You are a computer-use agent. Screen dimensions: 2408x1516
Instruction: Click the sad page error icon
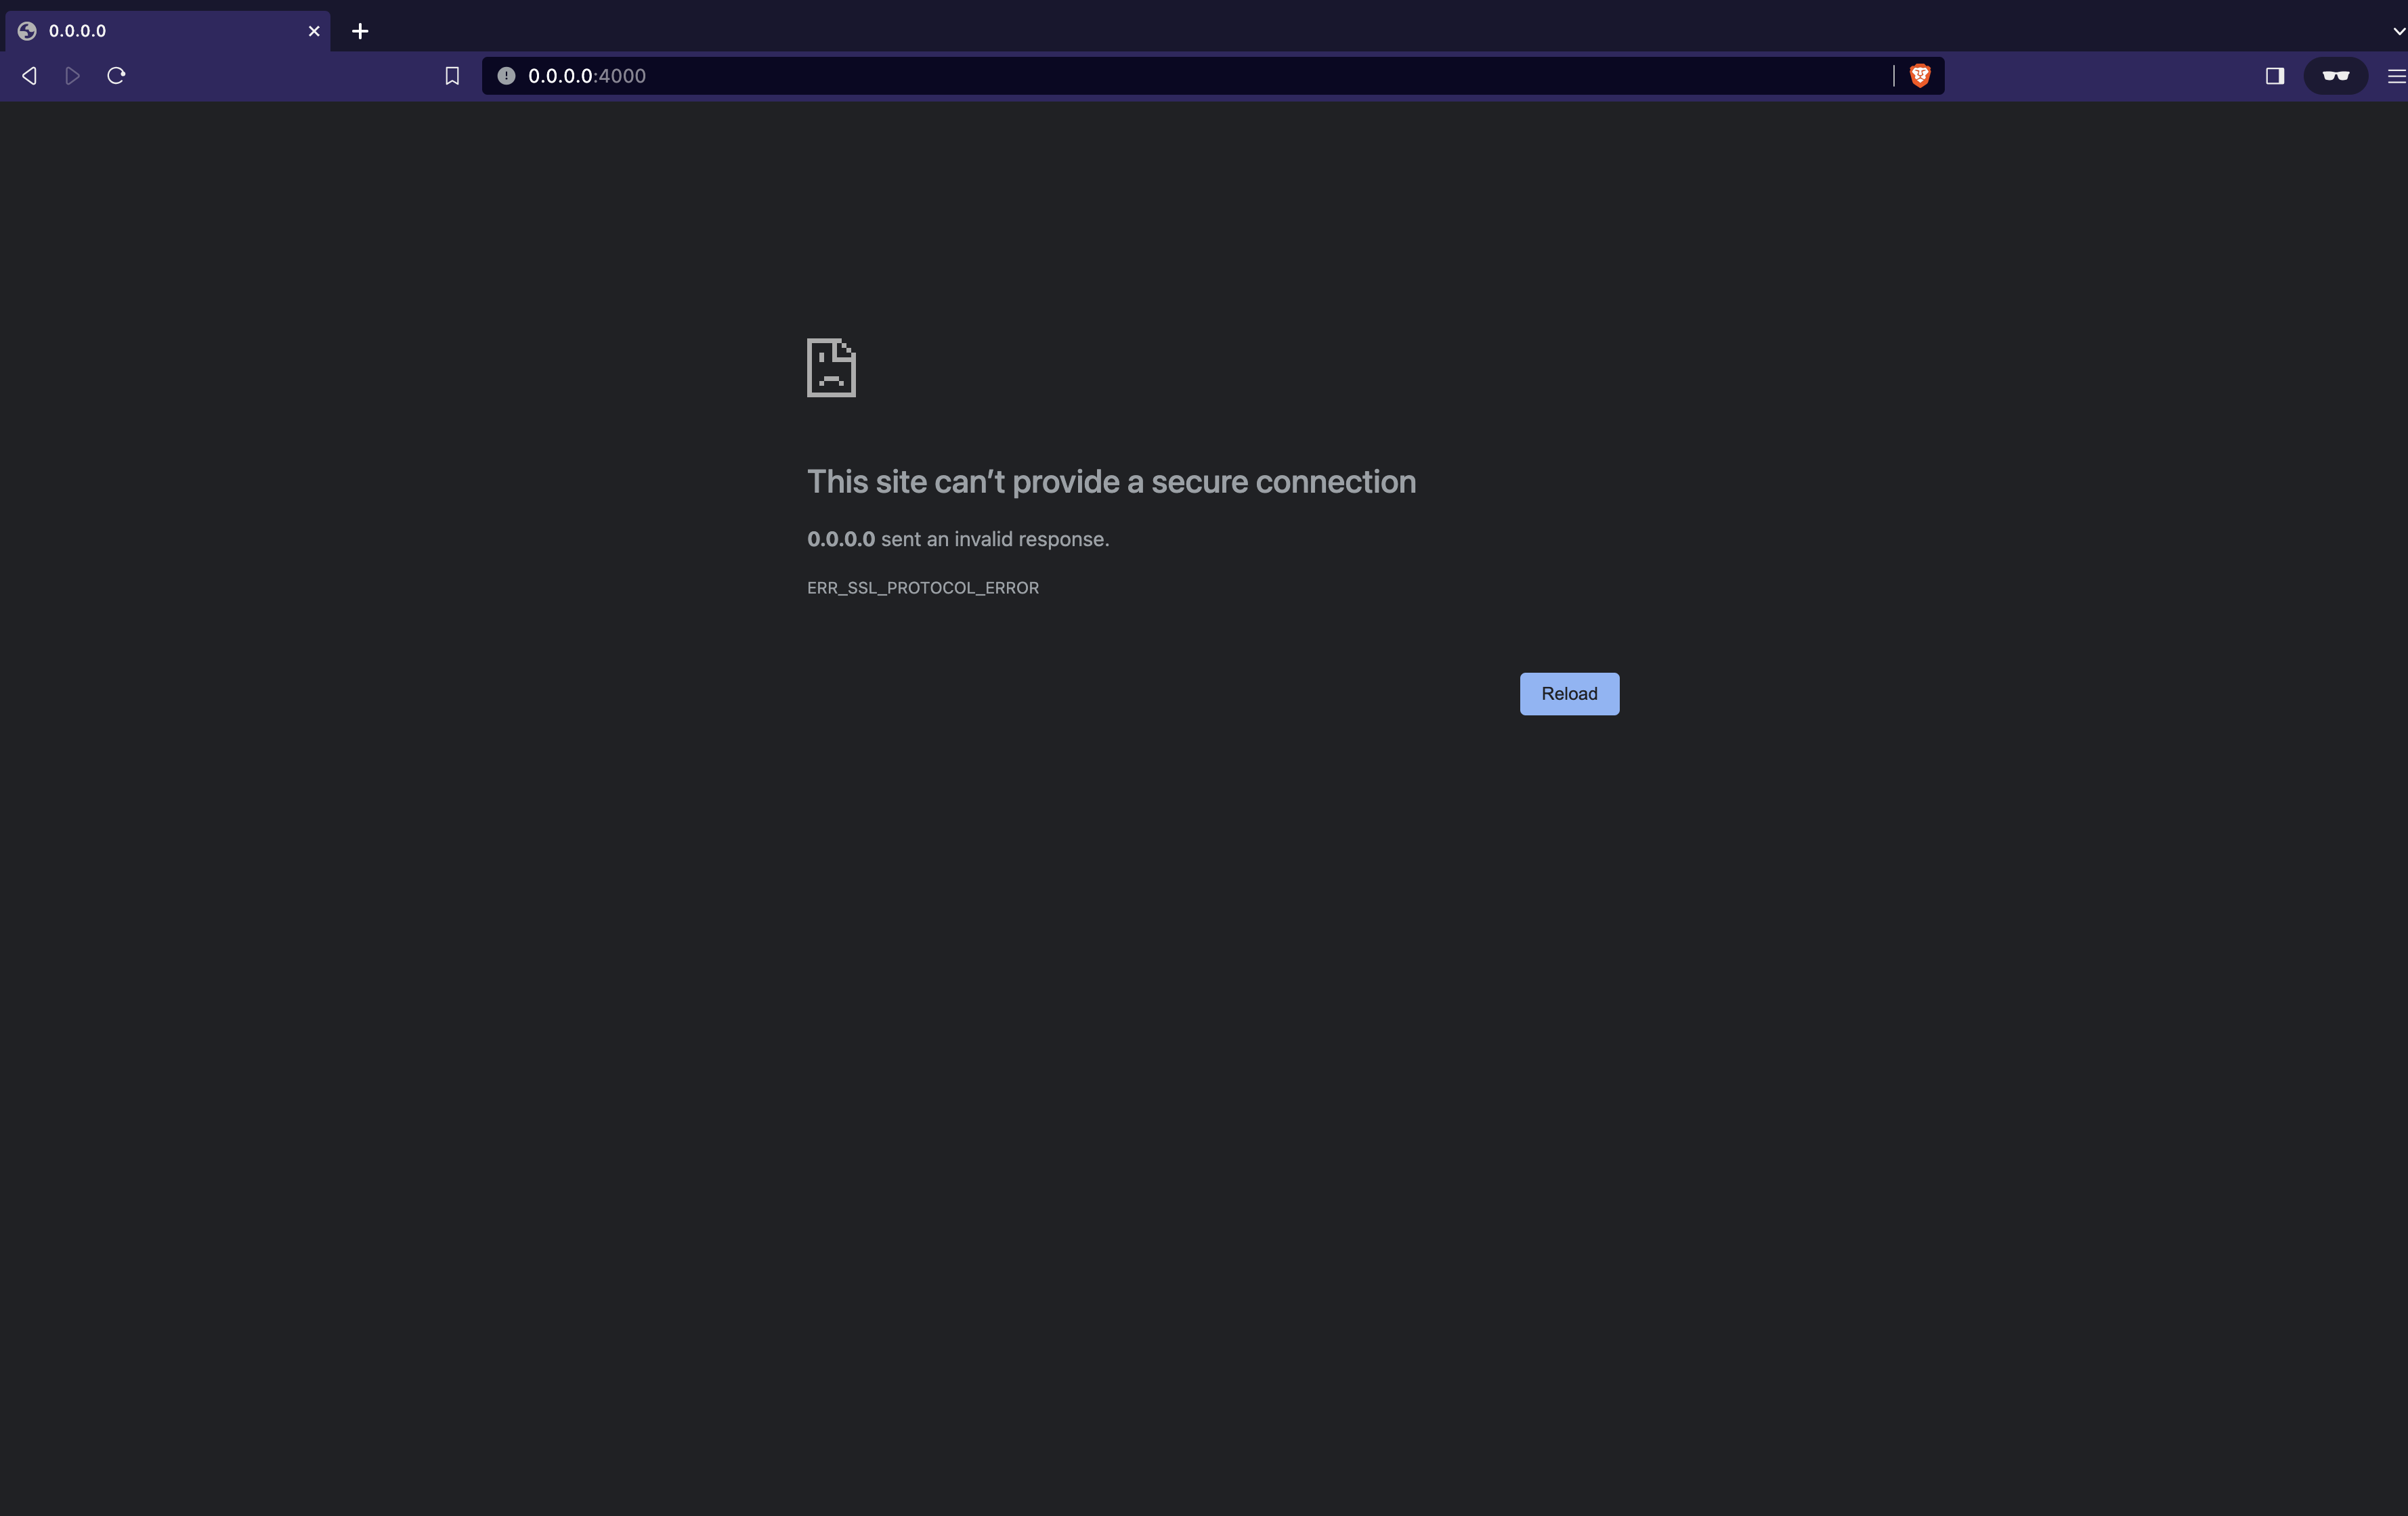coord(831,367)
